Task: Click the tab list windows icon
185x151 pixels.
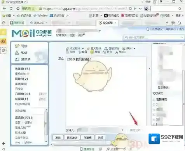Action: tap(173, 23)
